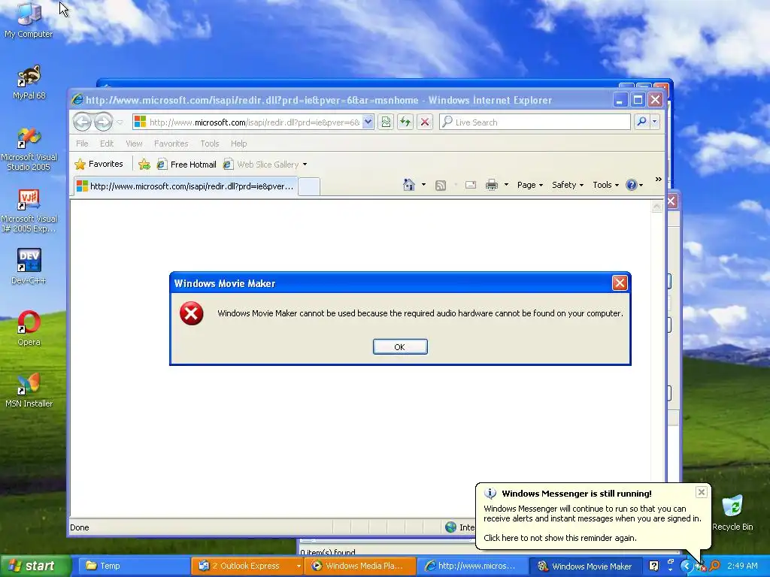Open search provider options dropdown arrow
770x577 pixels.
[x=655, y=122]
